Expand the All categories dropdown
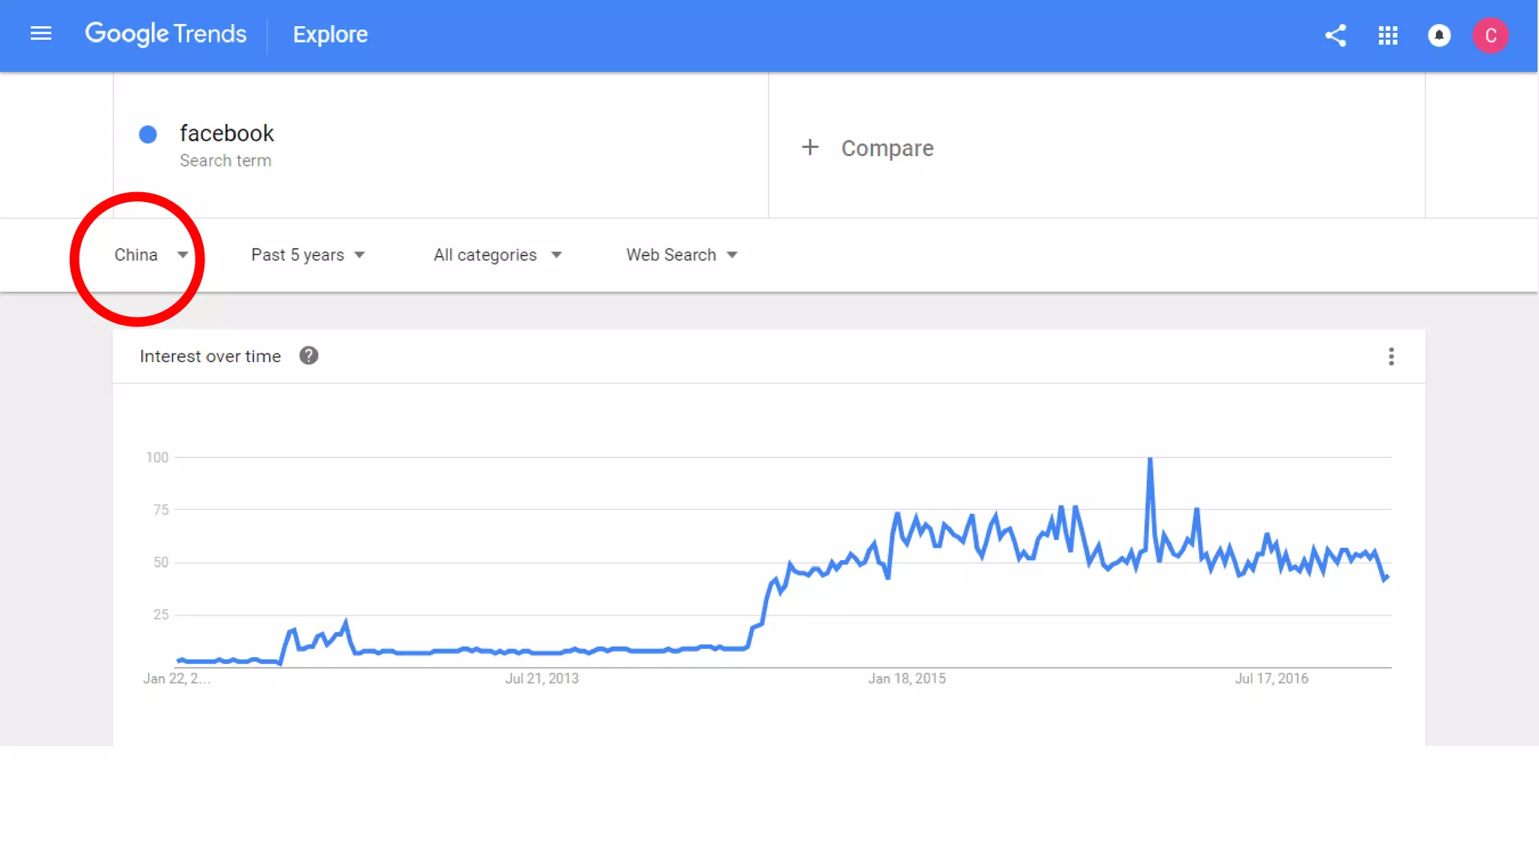 click(x=497, y=255)
